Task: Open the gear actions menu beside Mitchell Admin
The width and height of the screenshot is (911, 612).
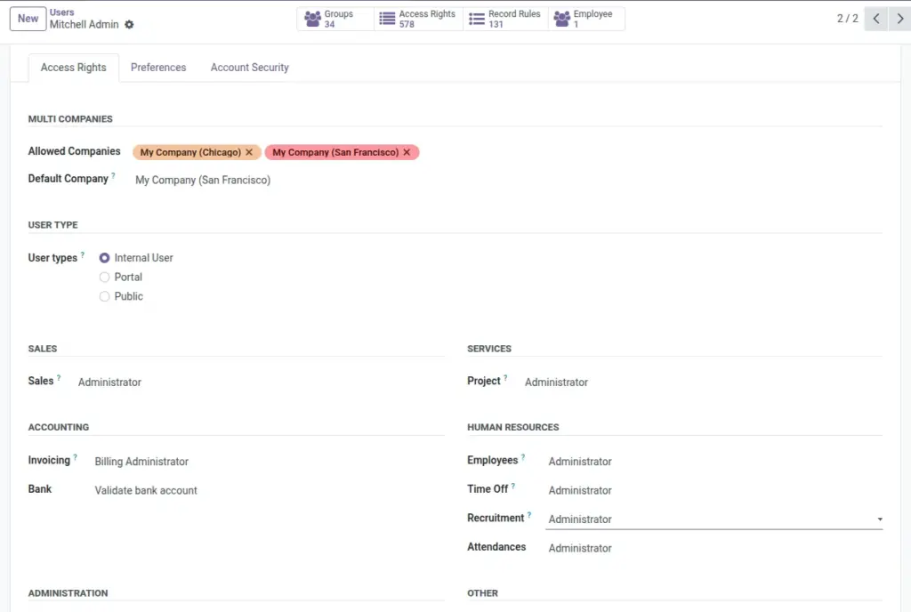Action: pyautogui.click(x=129, y=24)
